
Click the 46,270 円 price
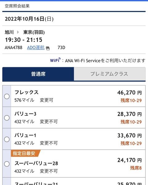coord(129,92)
